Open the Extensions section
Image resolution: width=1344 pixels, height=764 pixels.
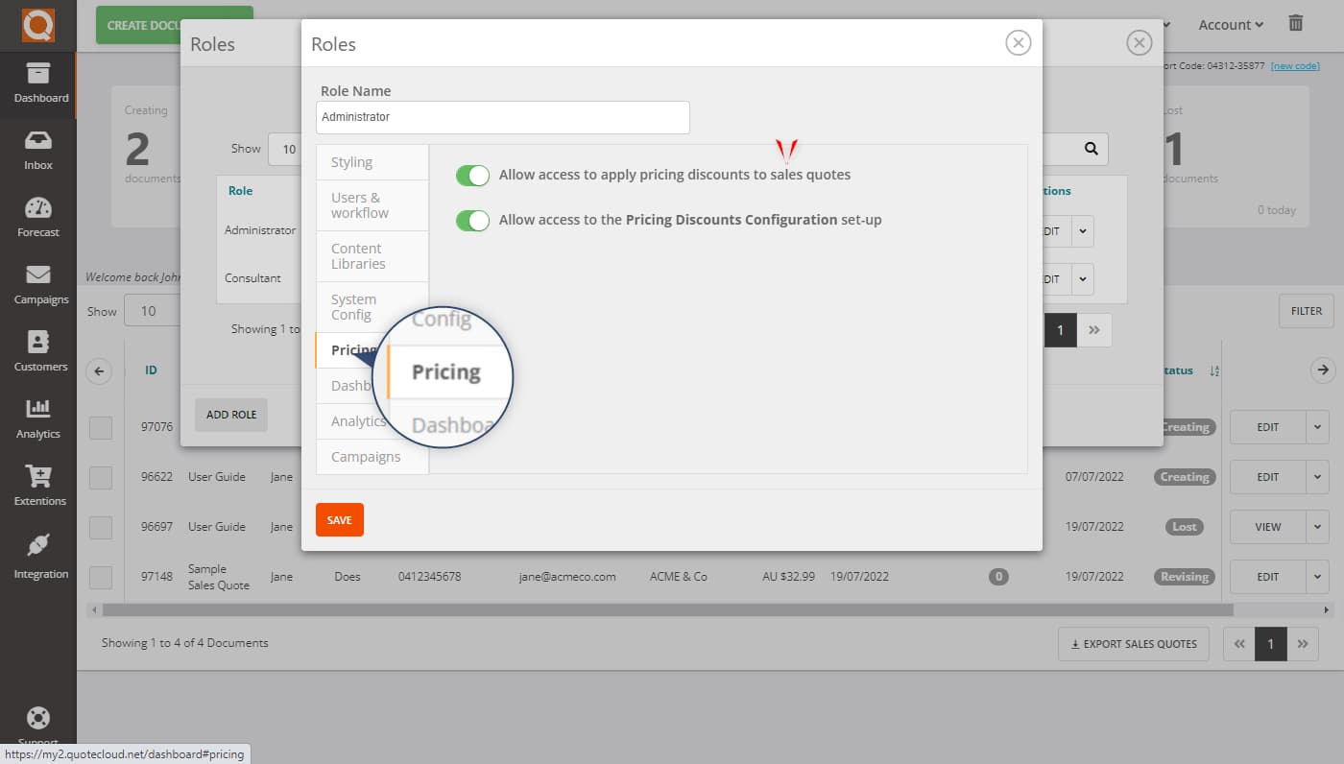38,487
